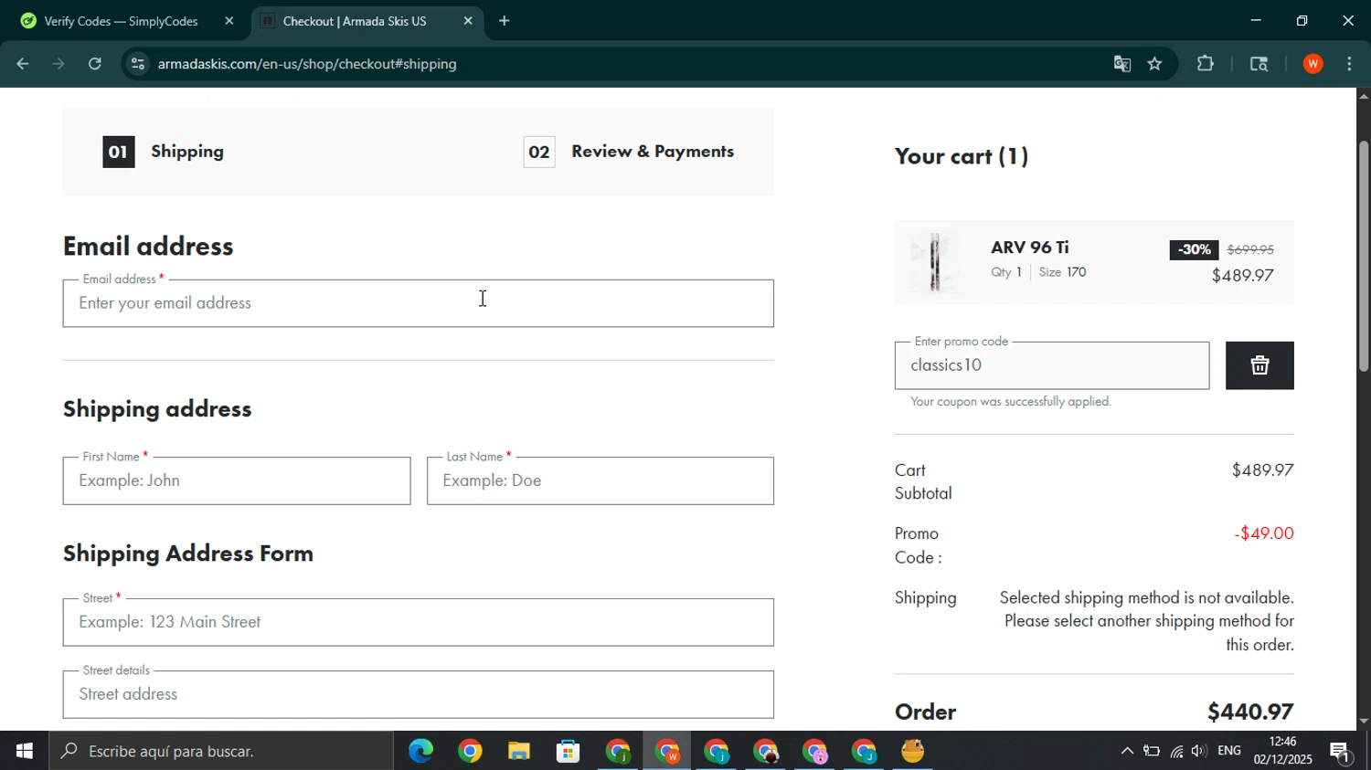Viewport: 1371px width, 770px height.
Task: Click the ARV 96 Ti ski thumbnail
Action: (934, 262)
